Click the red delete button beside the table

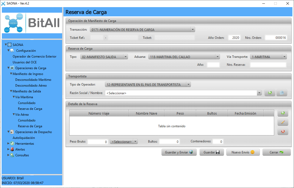[x=283, y=131]
